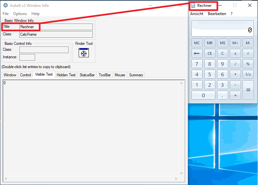Open the Ansicht menu in Rechner
Image resolution: width=258 pixels, height=185 pixels.
point(197,14)
